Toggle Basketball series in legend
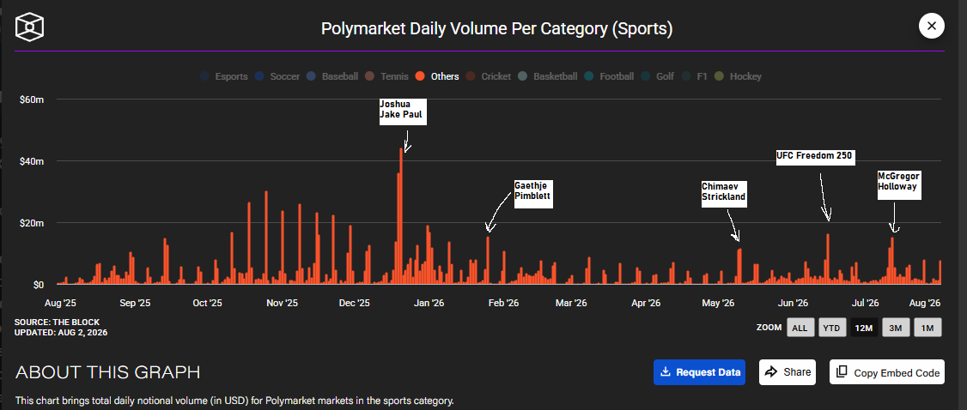Screen dimensions: 967x410 point(548,76)
